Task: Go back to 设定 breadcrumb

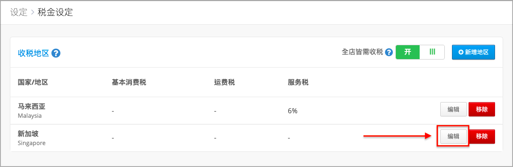Action: click(x=18, y=13)
